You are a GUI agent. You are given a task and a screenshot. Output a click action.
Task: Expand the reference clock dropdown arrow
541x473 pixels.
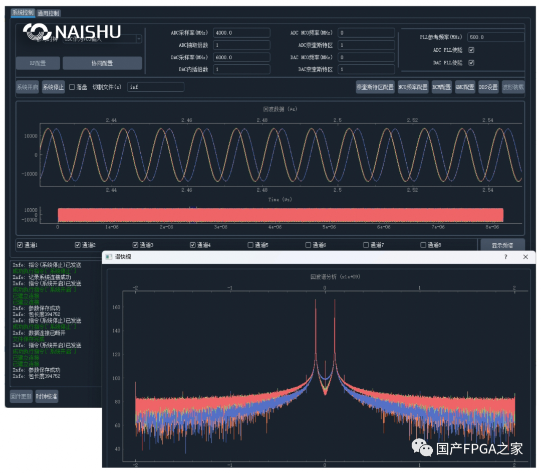139,39
